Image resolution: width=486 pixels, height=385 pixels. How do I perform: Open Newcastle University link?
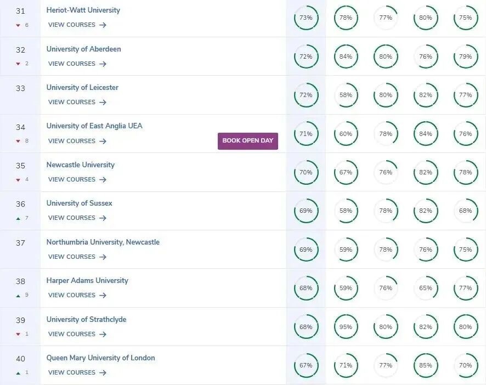point(81,165)
